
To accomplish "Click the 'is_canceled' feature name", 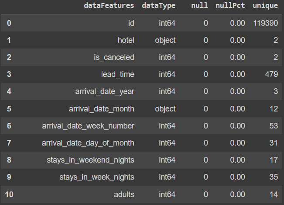I will point(114,57).
